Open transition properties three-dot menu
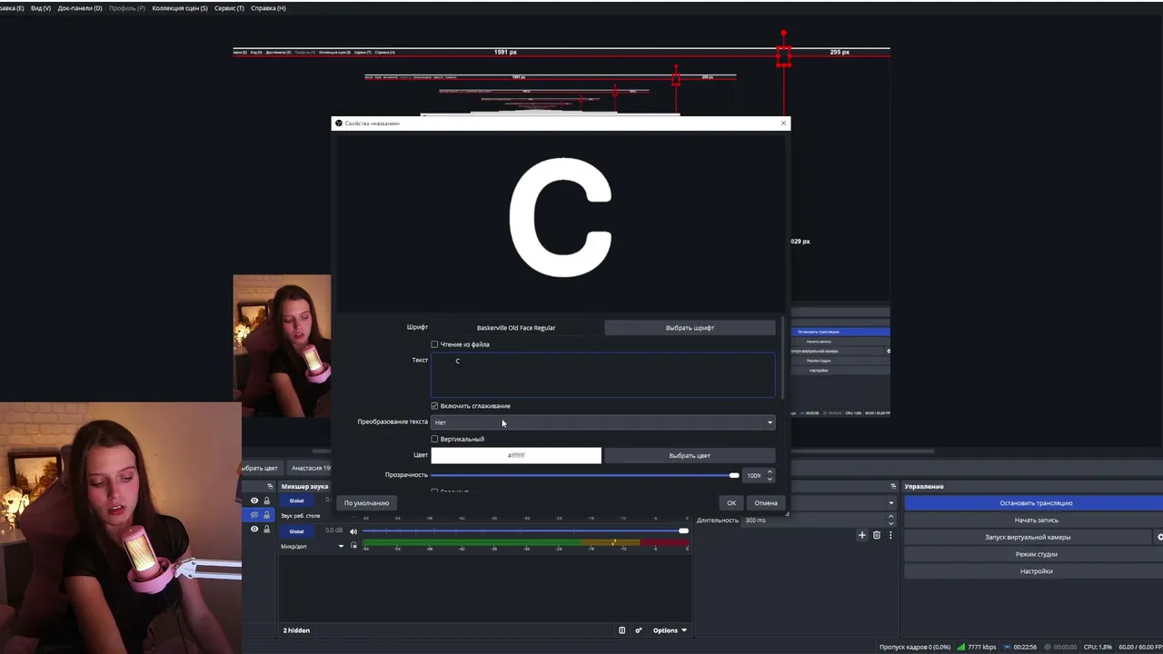This screenshot has height=654, width=1163. [890, 535]
